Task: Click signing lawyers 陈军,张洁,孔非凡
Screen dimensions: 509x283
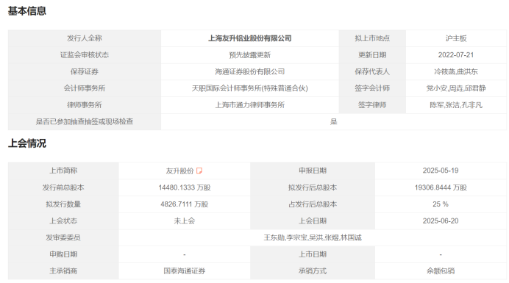Action: (456, 105)
